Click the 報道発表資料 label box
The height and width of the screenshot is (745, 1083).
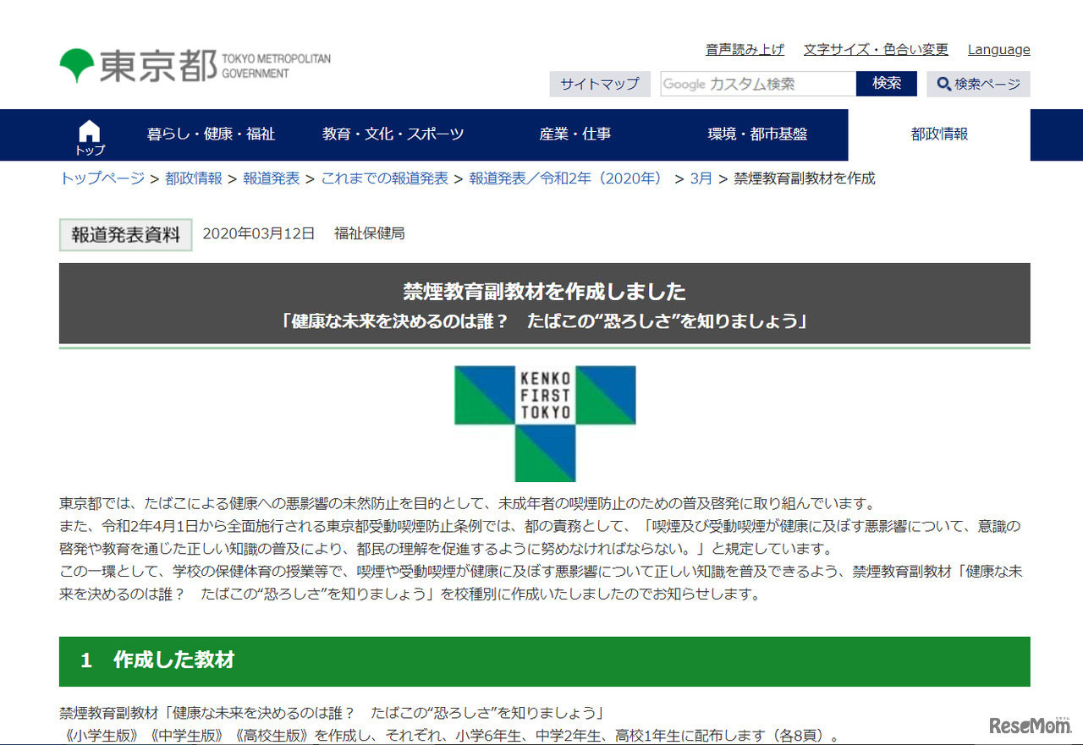pos(125,234)
